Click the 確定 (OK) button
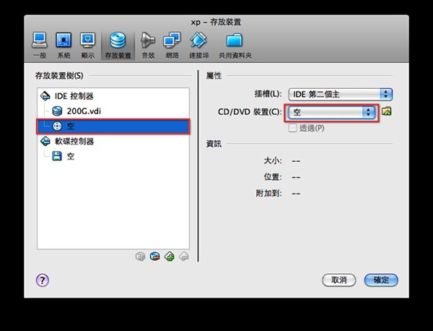 pos(381,280)
